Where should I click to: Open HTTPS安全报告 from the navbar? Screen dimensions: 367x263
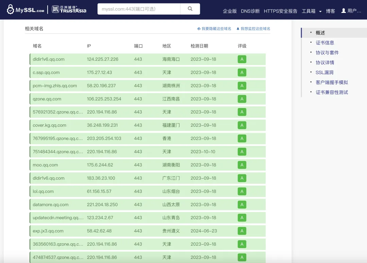point(280,11)
